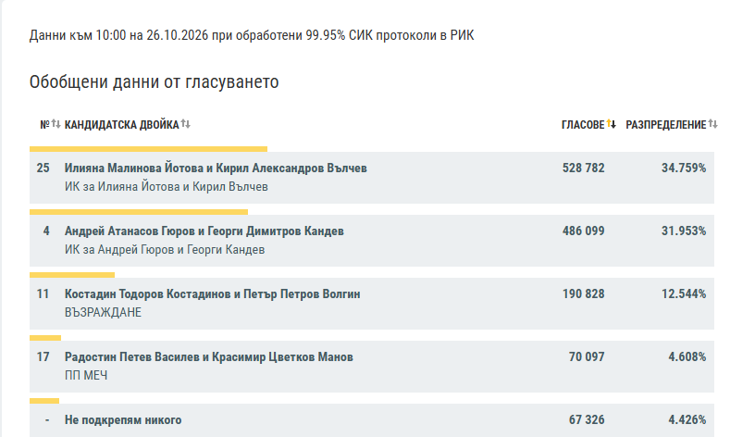730x437 pixels.
Task: Select row for Радостин Василев и Красимир Манов
Action: pos(372,367)
